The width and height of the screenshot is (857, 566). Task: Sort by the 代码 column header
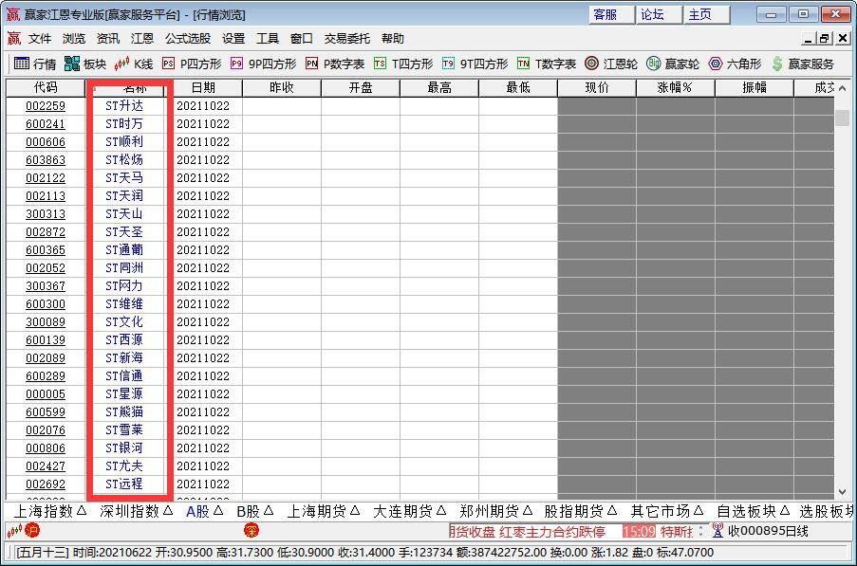click(x=46, y=87)
